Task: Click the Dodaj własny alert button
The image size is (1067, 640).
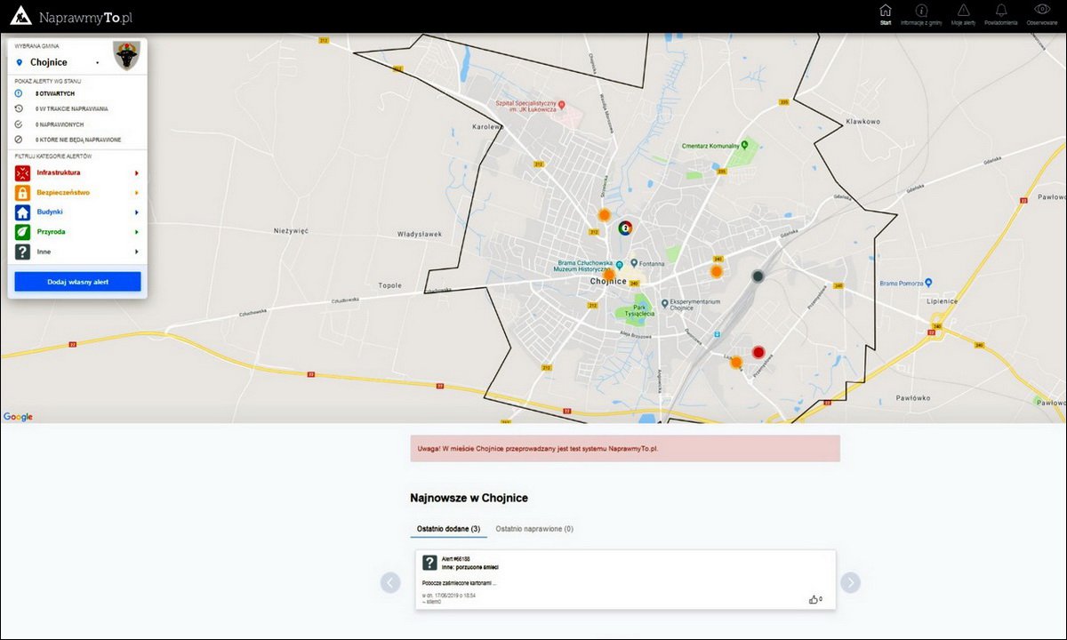Action: click(77, 282)
